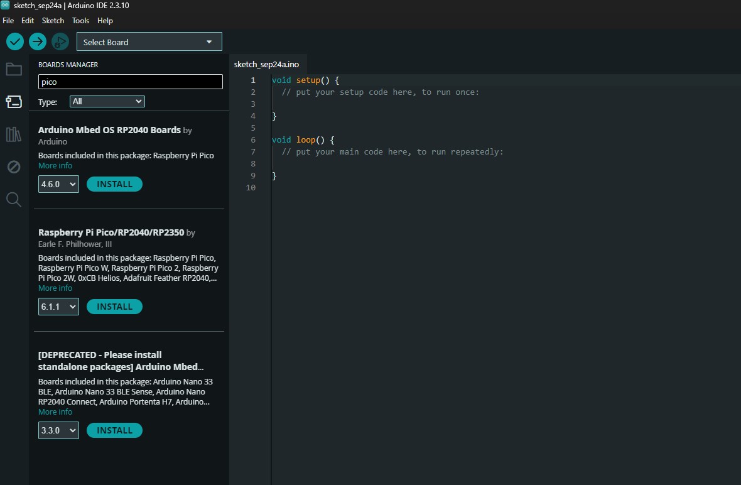Click line number 1 in the gutter
Image resolution: width=741 pixels, height=485 pixels.
pos(253,80)
